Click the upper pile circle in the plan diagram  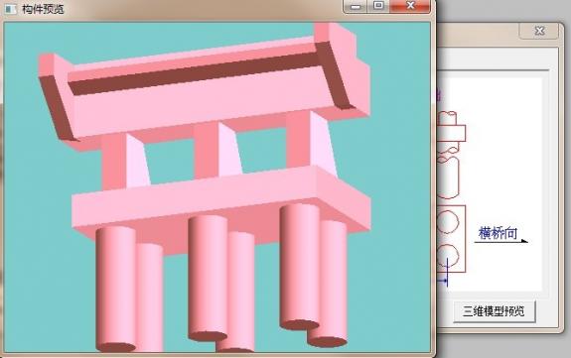447,222
